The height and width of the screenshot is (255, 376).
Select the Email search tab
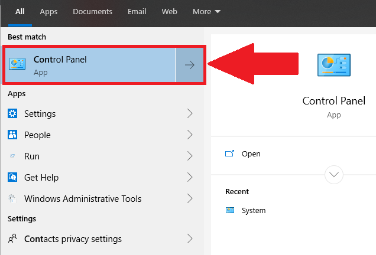click(x=137, y=11)
